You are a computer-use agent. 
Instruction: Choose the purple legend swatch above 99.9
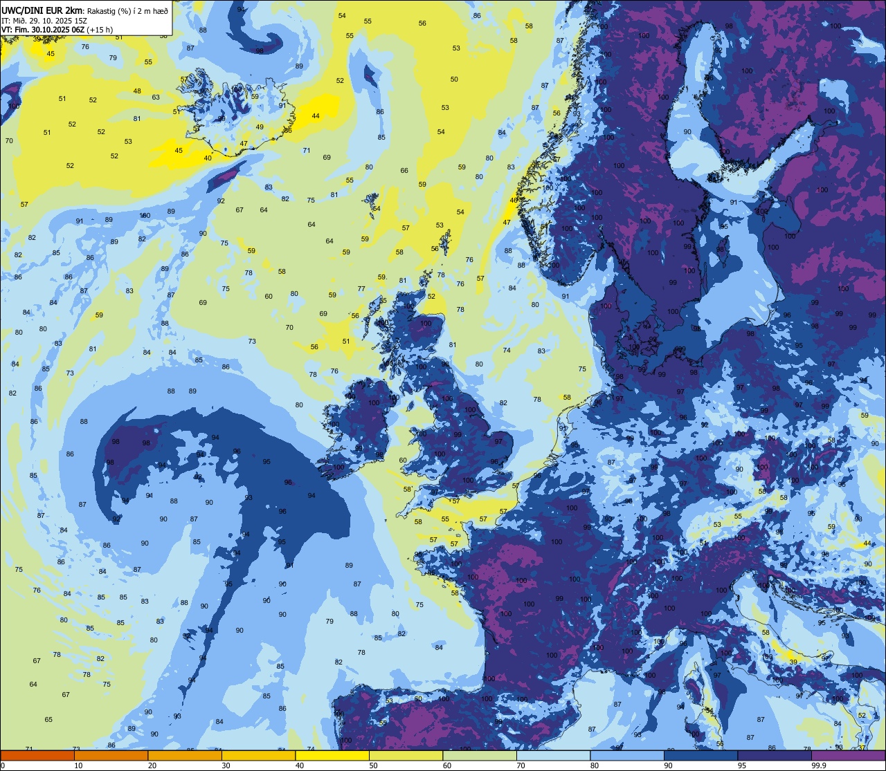point(848,756)
